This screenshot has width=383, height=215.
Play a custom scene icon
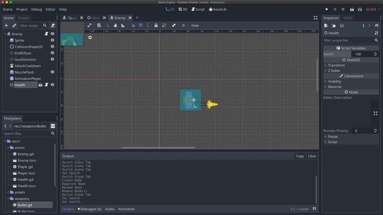pos(360,10)
